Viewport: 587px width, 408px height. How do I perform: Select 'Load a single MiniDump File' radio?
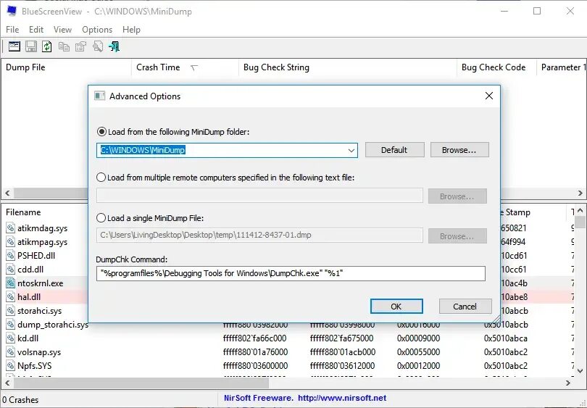click(x=101, y=218)
